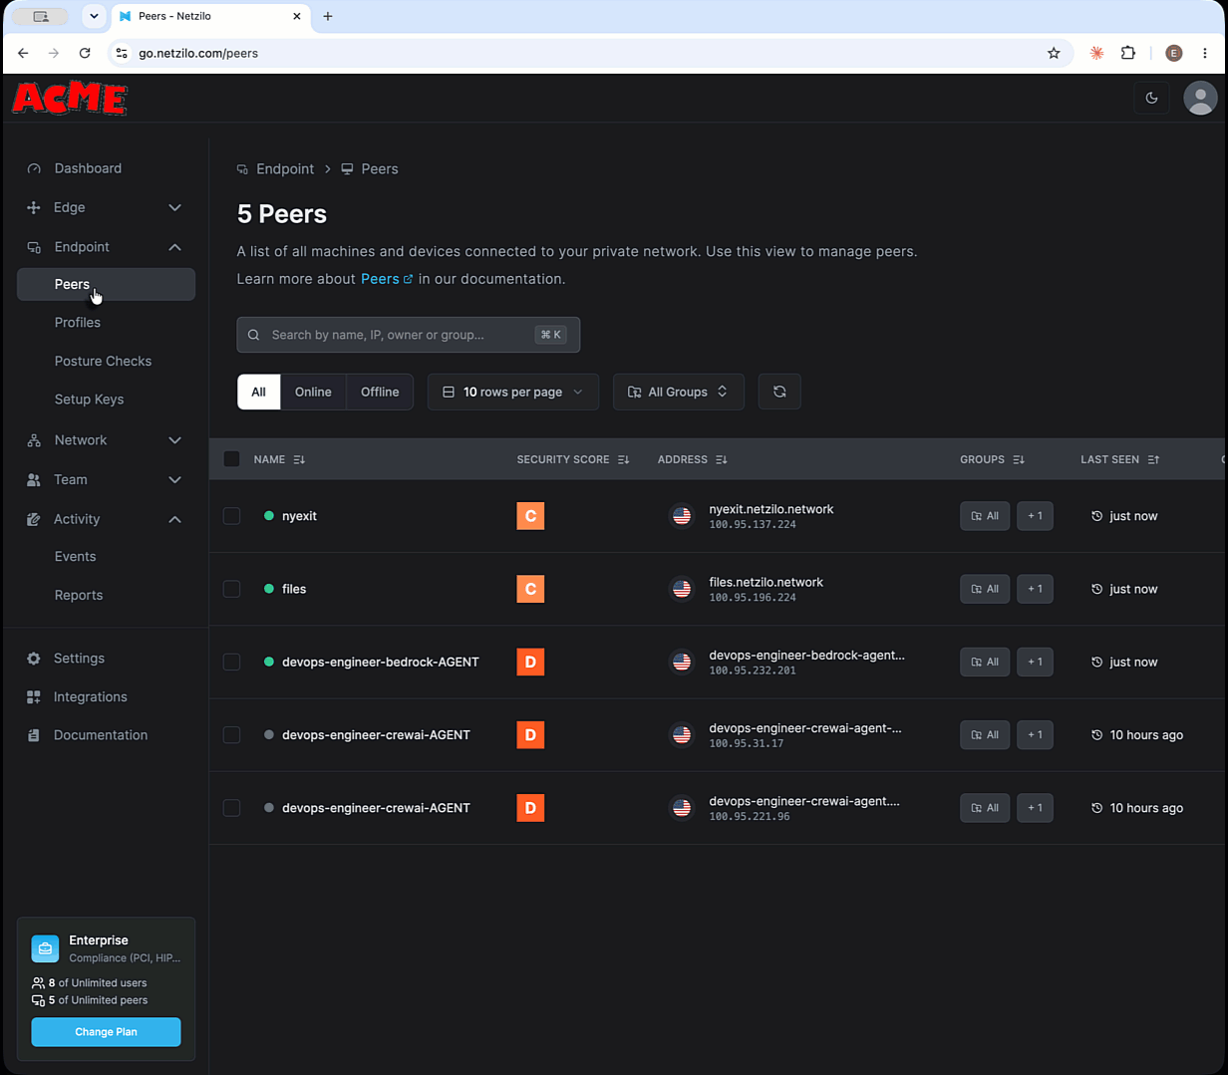Click the ACME logo
Image resolution: width=1228 pixels, height=1075 pixels.
tap(70, 98)
